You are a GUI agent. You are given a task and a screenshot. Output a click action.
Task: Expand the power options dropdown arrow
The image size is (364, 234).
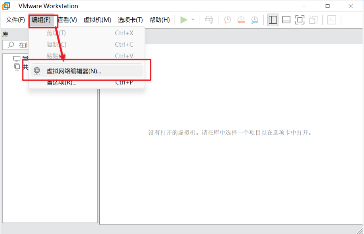193,20
